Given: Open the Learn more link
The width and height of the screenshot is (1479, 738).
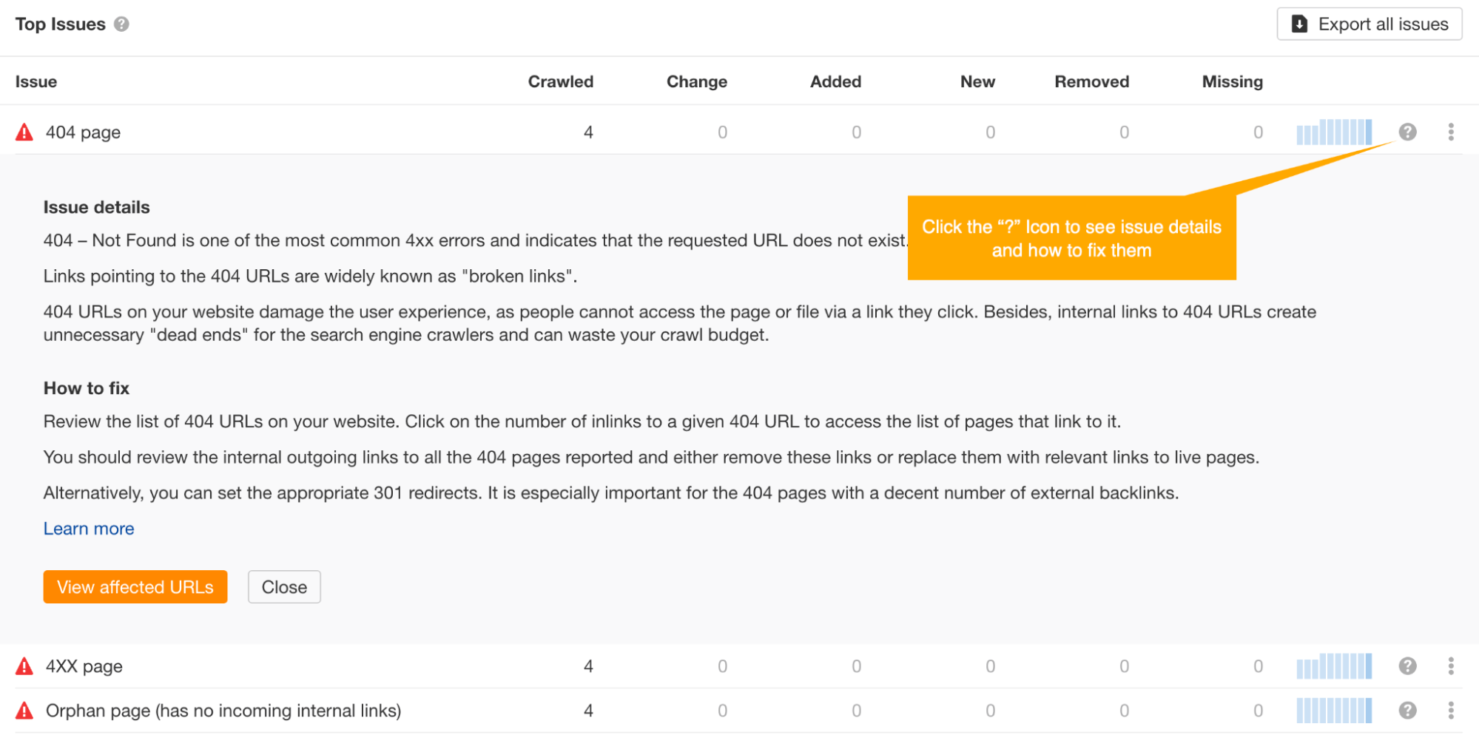Looking at the screenshot, I should pyautogui.click(x=89, y=528).
